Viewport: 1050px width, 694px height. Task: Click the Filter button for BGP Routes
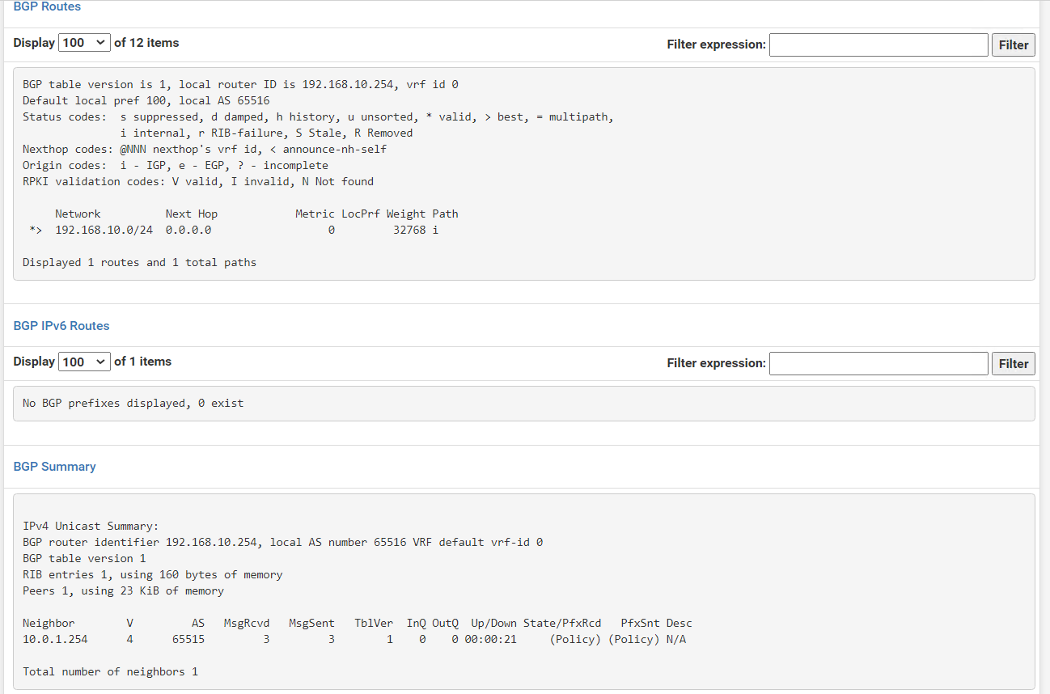point(1013,45)
